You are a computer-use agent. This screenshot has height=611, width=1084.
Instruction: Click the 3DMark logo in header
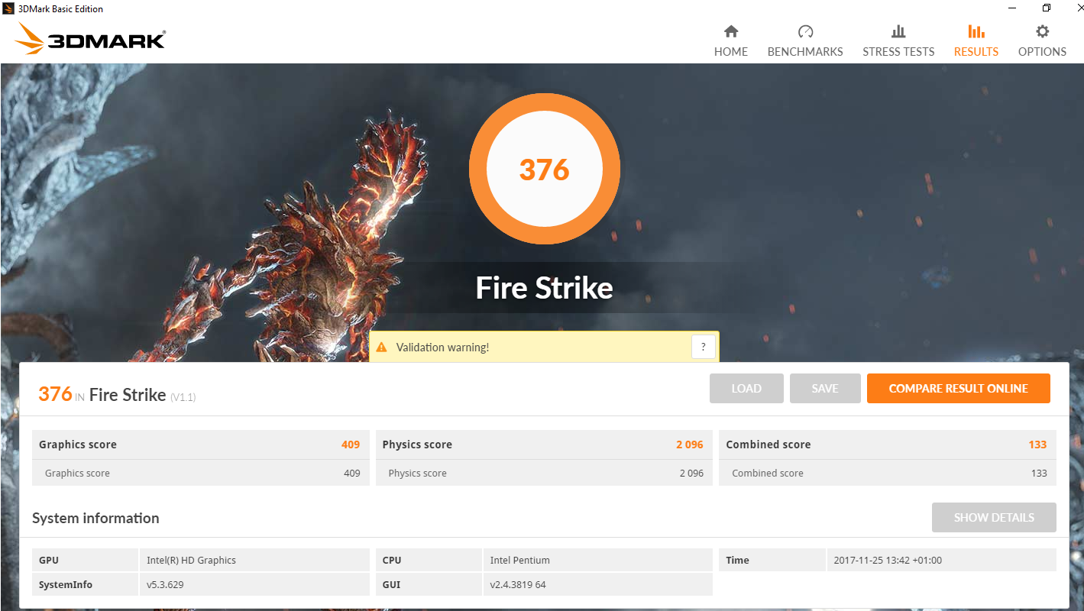tap(90, 38)
